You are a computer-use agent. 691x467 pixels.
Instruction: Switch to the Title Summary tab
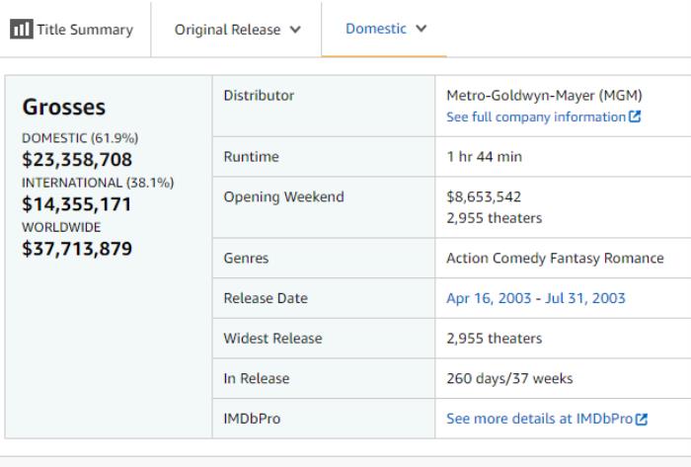(84, 30)
